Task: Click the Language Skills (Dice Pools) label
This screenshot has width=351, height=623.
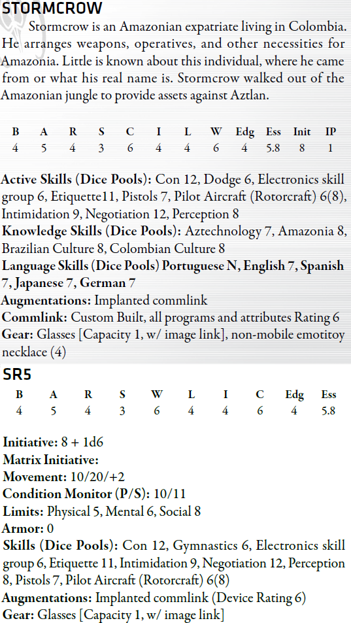Action: (x=80, y=266)
